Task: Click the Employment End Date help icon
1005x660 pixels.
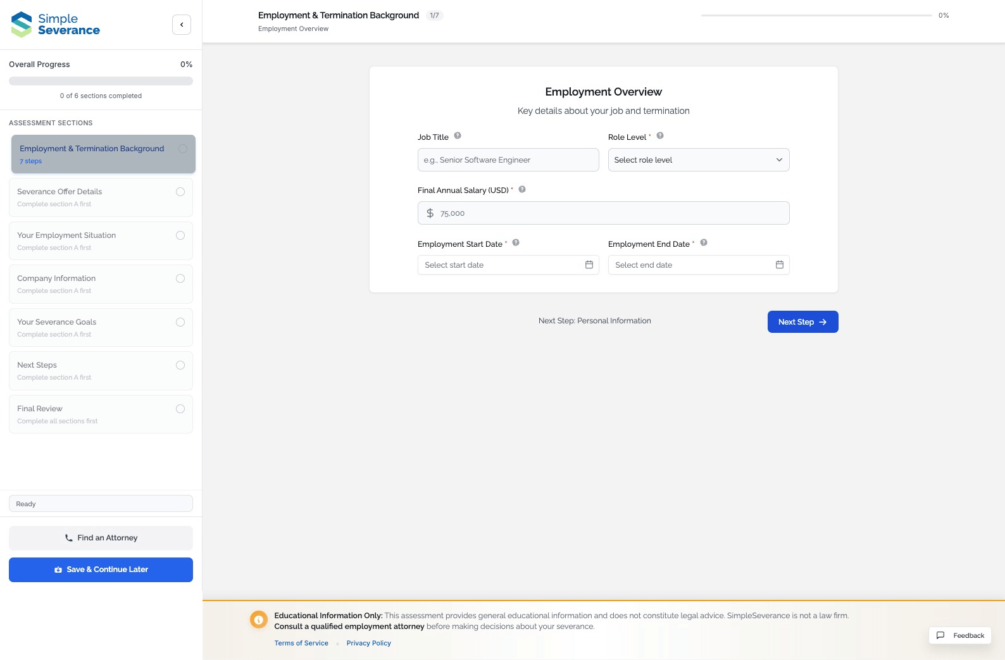Action: [704, 242]
